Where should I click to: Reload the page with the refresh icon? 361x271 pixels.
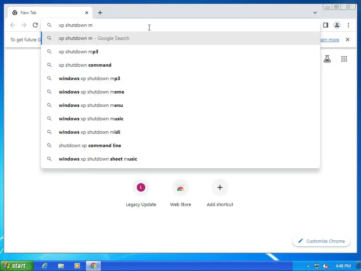(35, 25)
